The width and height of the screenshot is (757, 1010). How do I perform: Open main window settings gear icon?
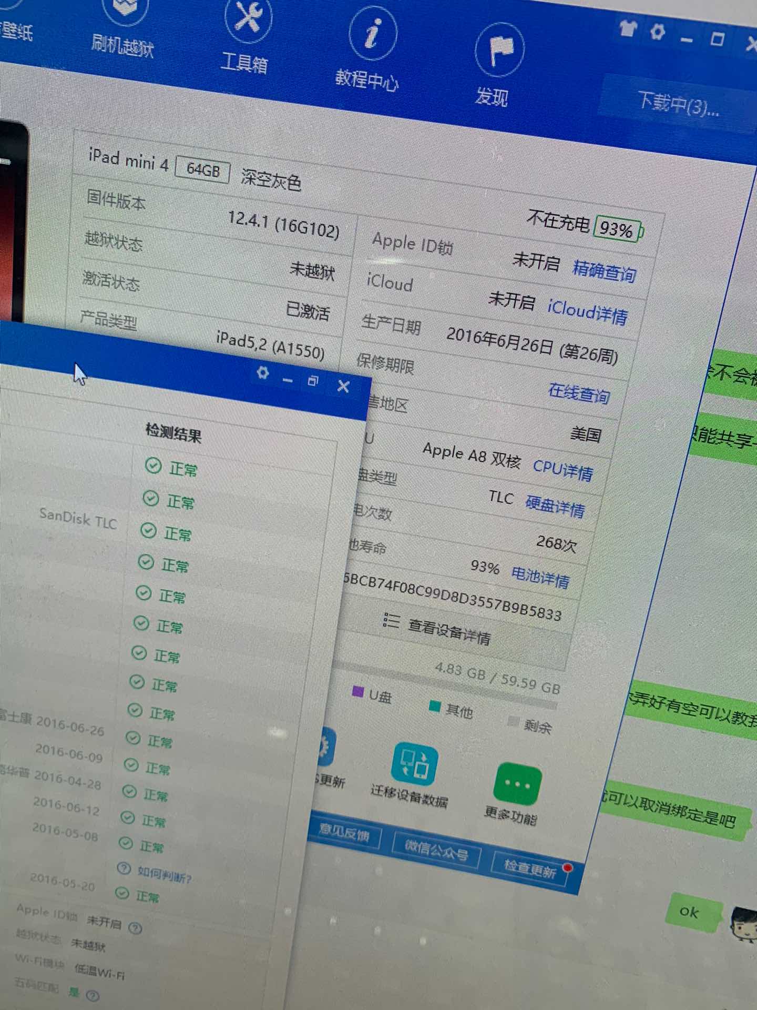[x=657, y=32]
